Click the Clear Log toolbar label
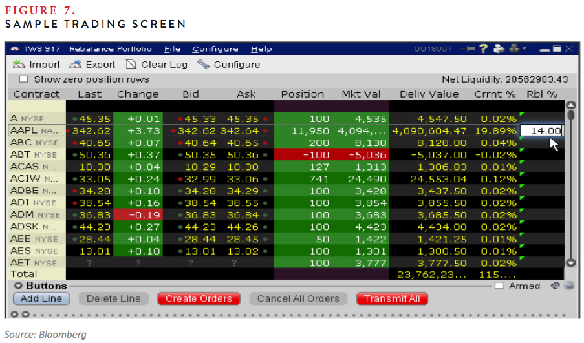 pyautogui.click(x=164, y=65)
